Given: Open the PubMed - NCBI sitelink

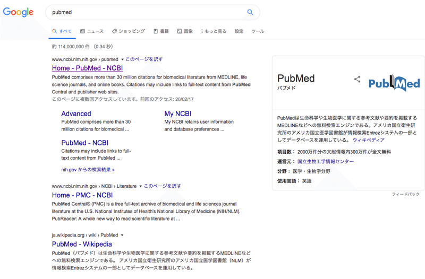Looking at the screenshot, I should [x=85, y=143].
